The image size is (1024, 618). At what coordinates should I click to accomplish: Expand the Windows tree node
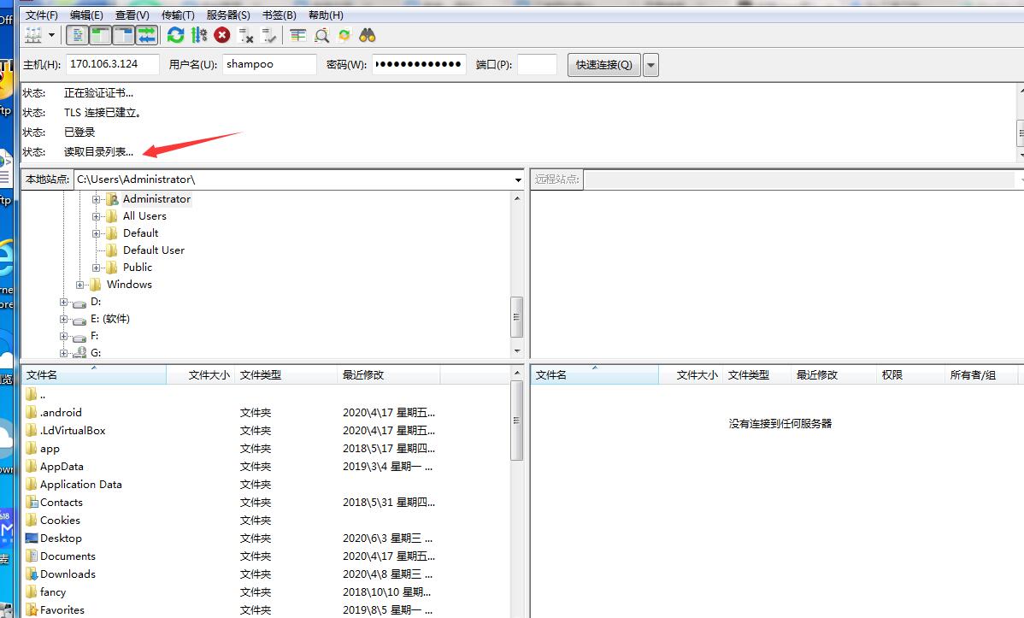pyautogui.click(x=79, y=285)
